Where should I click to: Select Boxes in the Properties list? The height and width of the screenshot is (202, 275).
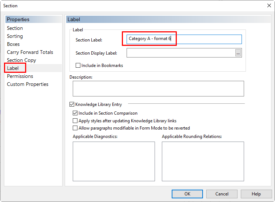(13, 44)
